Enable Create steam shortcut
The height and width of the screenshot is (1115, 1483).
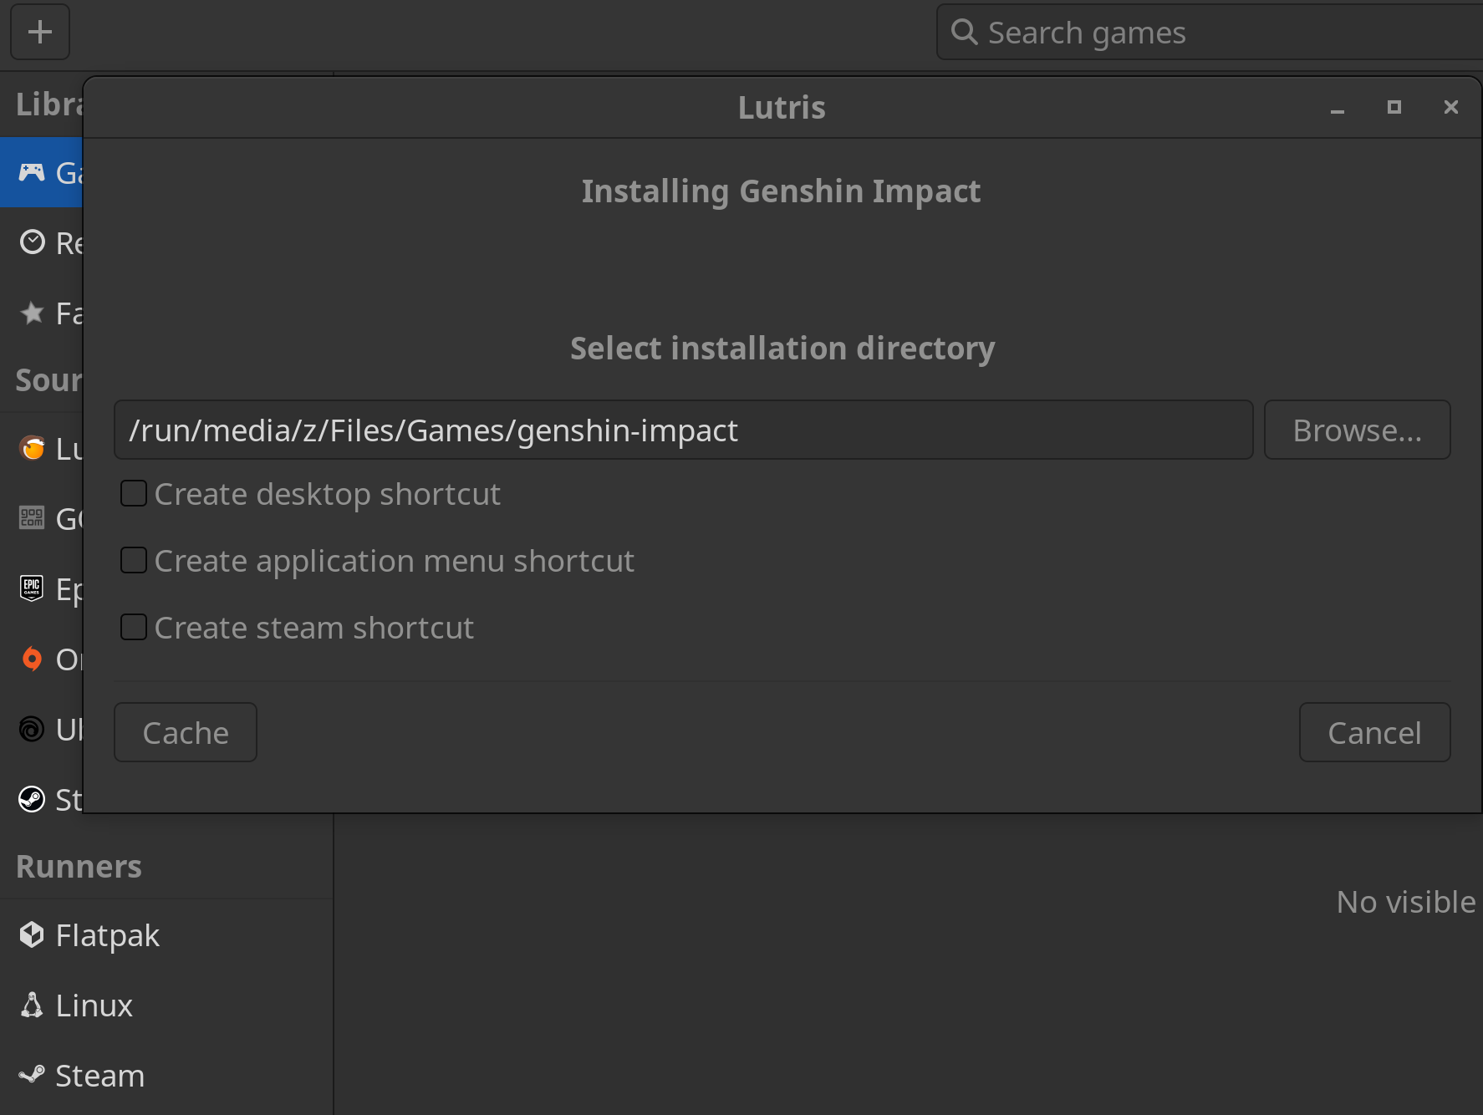pos(134,627)
